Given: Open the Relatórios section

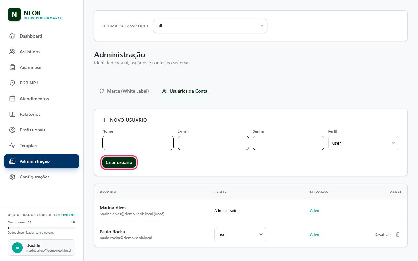Looking at the screenshot, I should (x=41, y=114).
